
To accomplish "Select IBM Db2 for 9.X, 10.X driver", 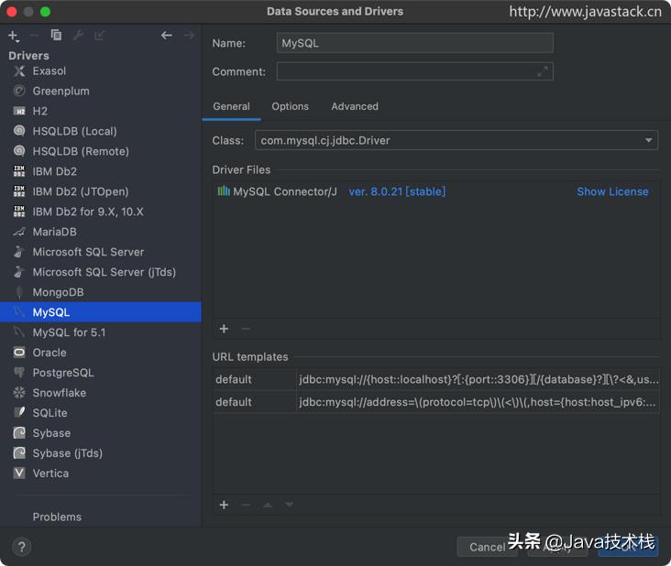I will coord(101,212).
